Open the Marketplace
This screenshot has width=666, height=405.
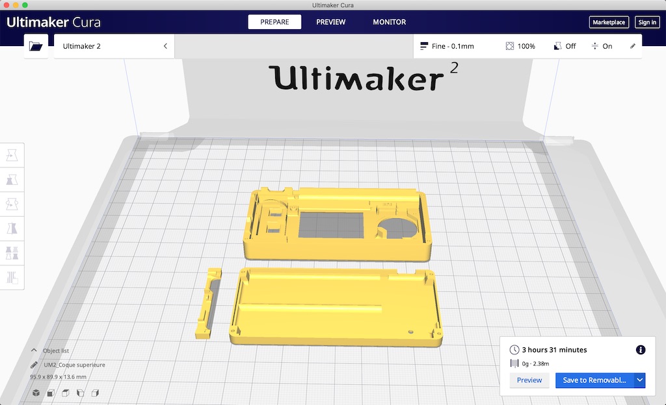[x=609, y=22]
